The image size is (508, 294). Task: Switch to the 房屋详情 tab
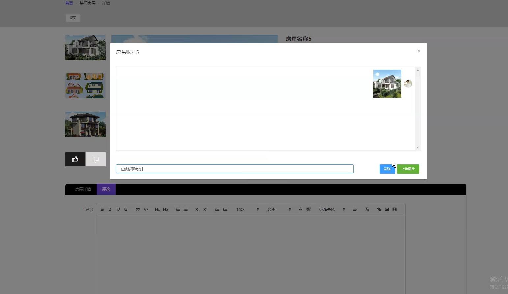[83, 189]
